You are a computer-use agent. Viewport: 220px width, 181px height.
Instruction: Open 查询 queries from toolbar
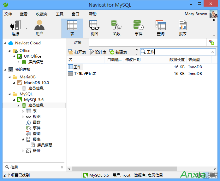coord(161,28)
